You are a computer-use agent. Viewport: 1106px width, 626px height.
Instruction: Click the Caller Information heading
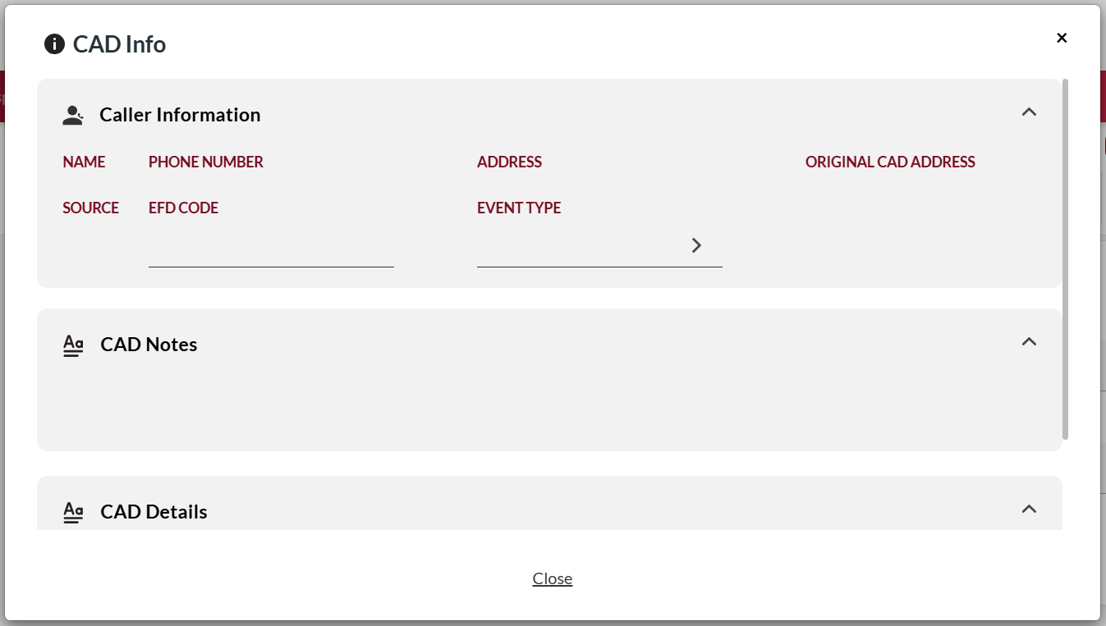180,115
